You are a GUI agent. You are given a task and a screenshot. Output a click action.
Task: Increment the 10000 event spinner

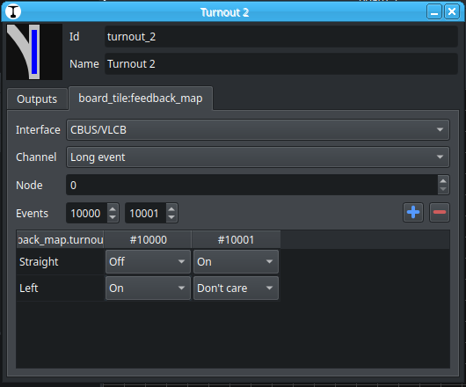click(113, 209)
